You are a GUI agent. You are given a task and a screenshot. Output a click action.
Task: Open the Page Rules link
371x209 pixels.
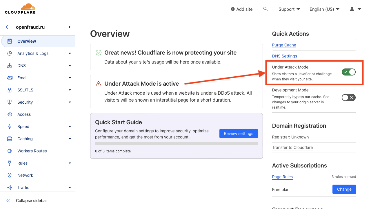[282, 177]
